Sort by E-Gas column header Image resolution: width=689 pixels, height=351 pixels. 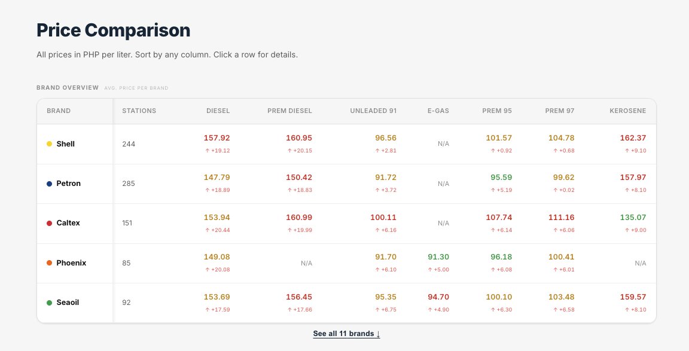(x=438, y=111)
